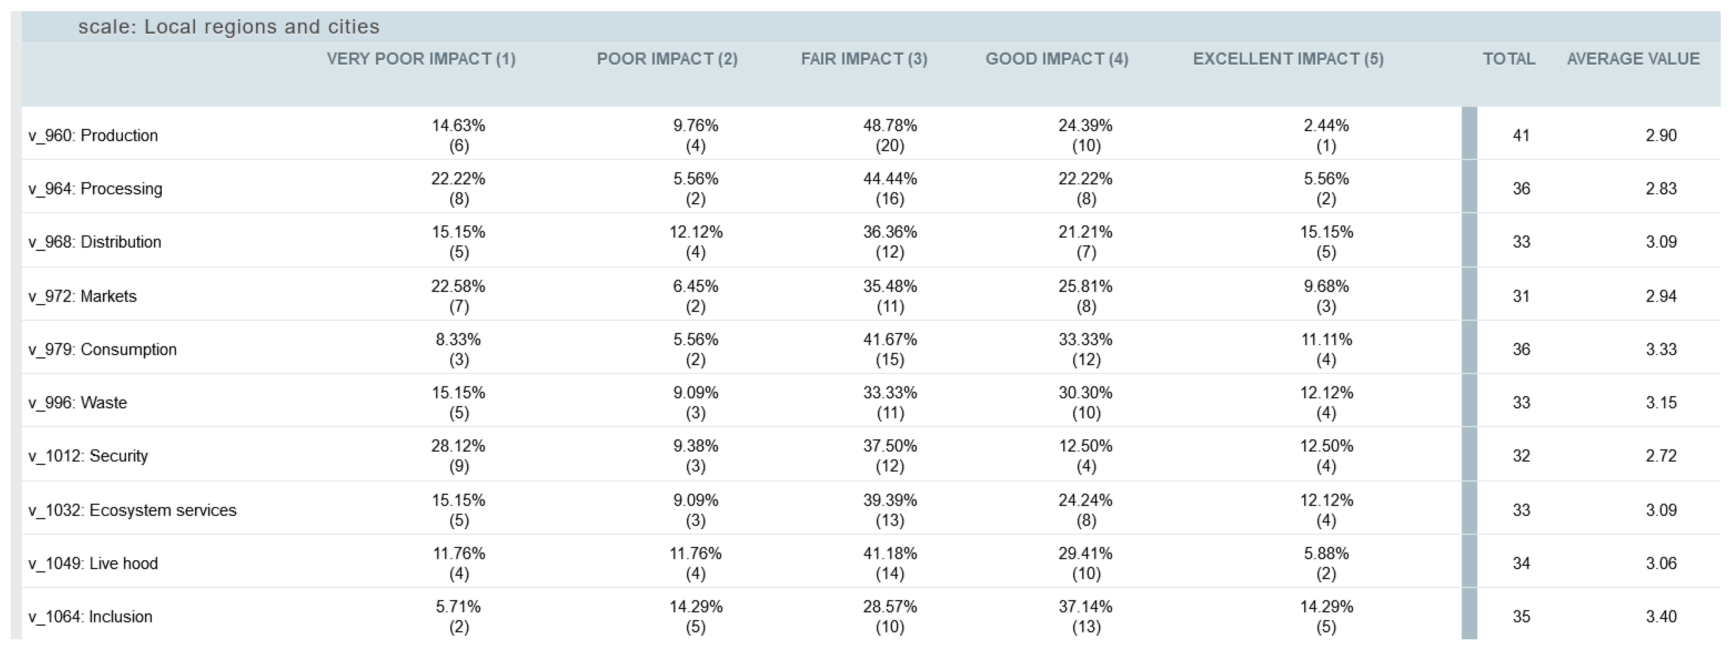Click the "v_964: Processing" row label

(95, 189)
